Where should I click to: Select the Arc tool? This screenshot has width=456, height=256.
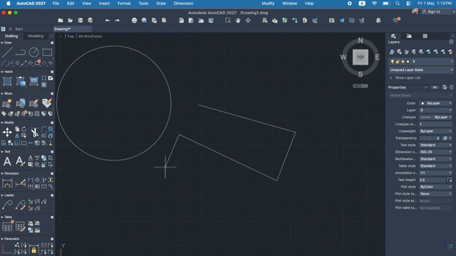(4, 63)
